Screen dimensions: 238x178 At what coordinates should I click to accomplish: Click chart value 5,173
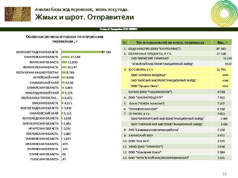click(69, 93)
